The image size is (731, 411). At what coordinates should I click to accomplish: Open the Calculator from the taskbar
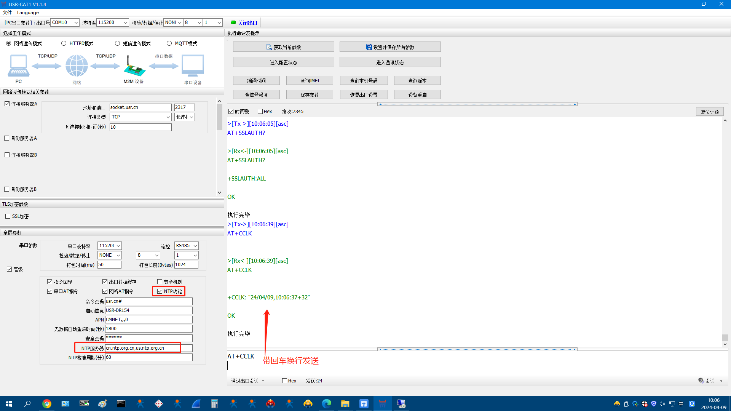tap(215, 404)
